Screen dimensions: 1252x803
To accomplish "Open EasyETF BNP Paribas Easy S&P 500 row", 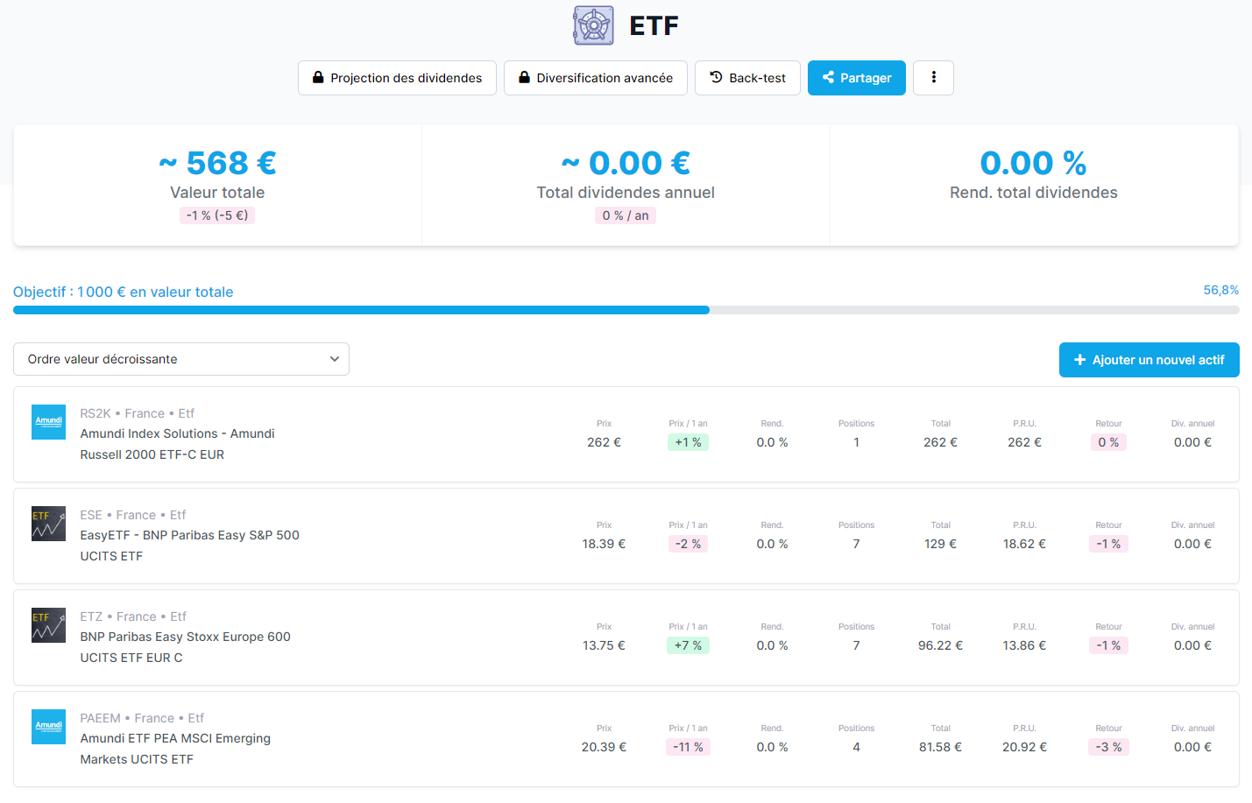I will (x=626, y=536).
